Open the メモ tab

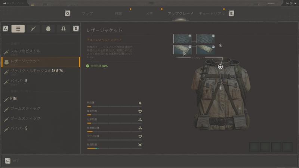click(x=149, y=13)
